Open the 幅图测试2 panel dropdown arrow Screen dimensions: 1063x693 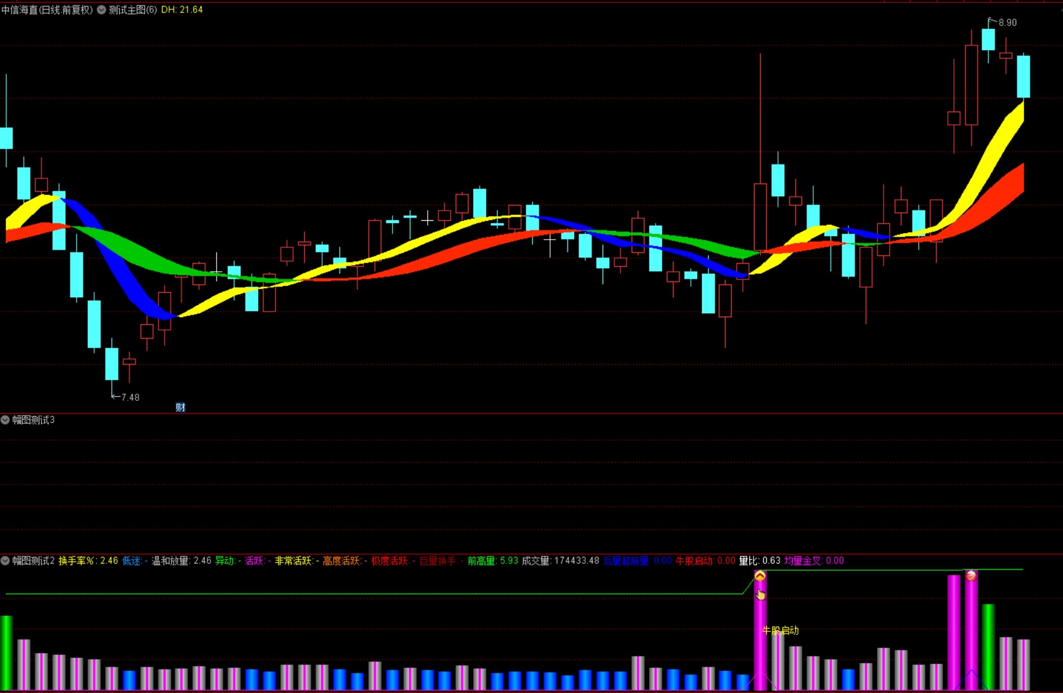(x=5, y=560)
